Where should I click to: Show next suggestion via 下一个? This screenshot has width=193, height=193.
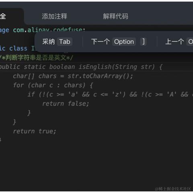101,42
